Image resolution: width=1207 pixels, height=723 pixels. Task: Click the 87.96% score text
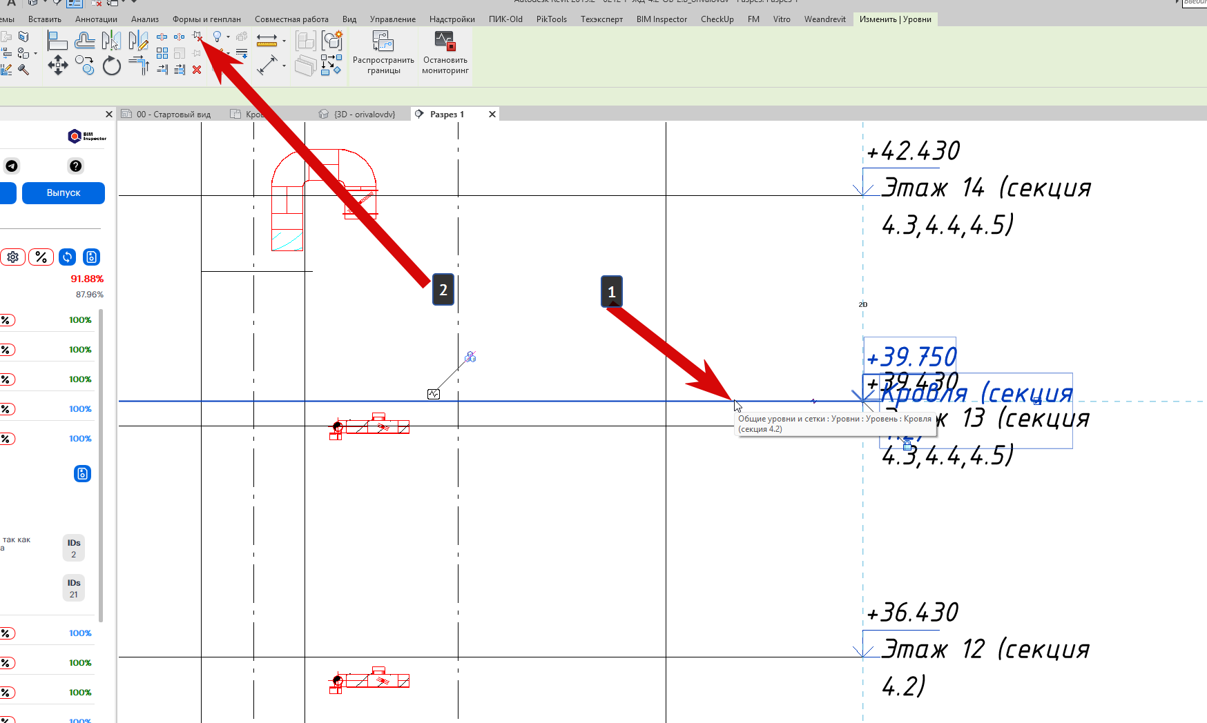click(x=90, y=295)
